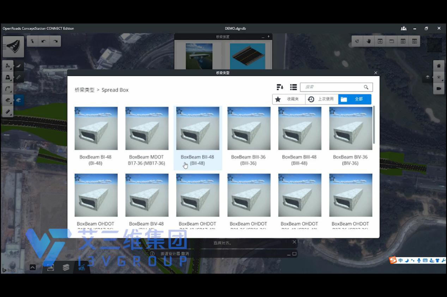Click the image/background icon in bottom bar

50,267
